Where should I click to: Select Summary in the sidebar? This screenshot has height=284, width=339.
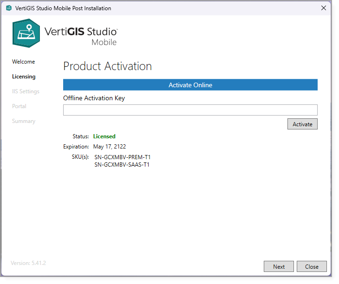tap(24, 121)
